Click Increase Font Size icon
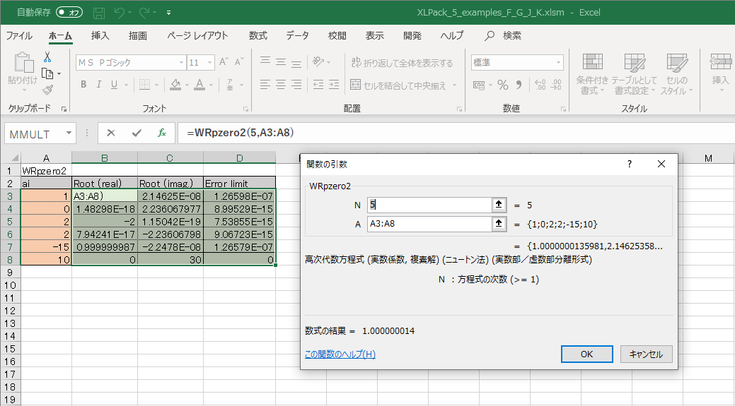 tap(224, 61)
